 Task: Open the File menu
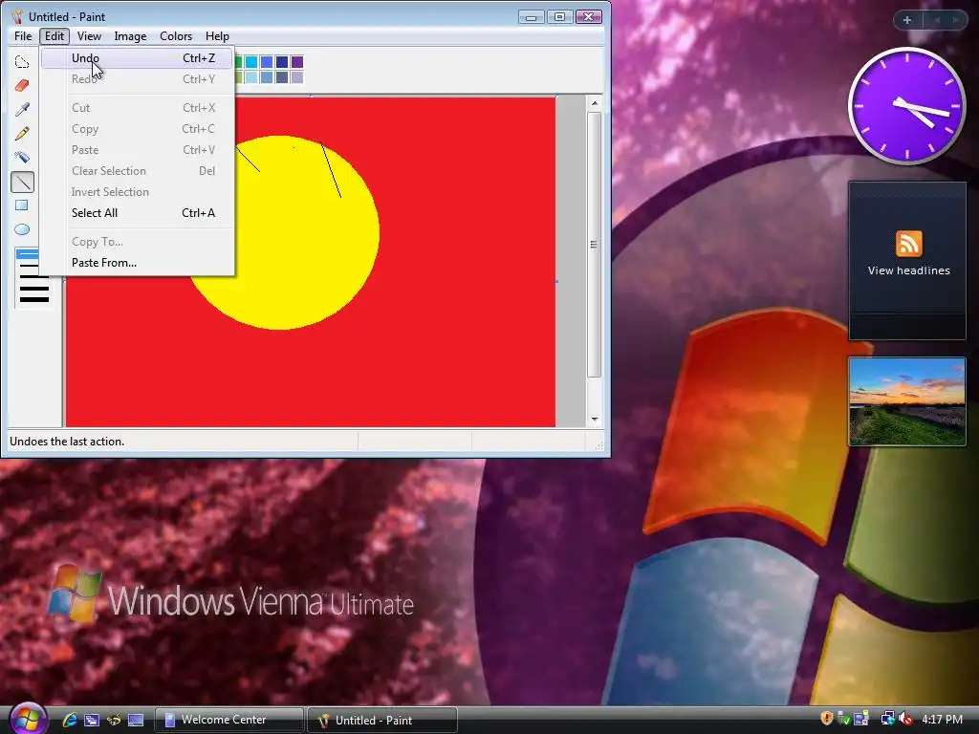[x=23, y=36]
